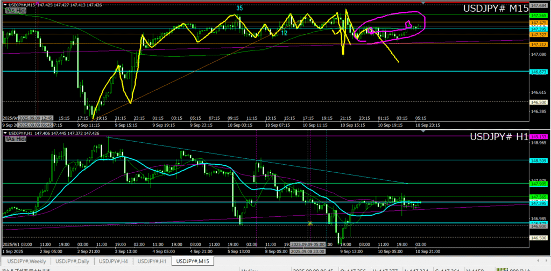Click the cyan 148.509 price label

pyautogui.click(x=538, y=160)
